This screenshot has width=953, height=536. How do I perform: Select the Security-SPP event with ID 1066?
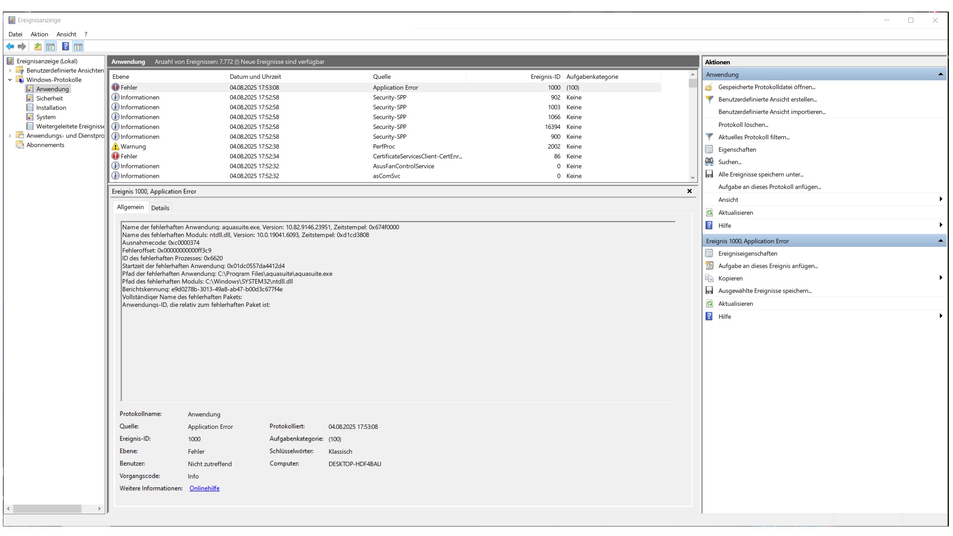pos(386,117)
